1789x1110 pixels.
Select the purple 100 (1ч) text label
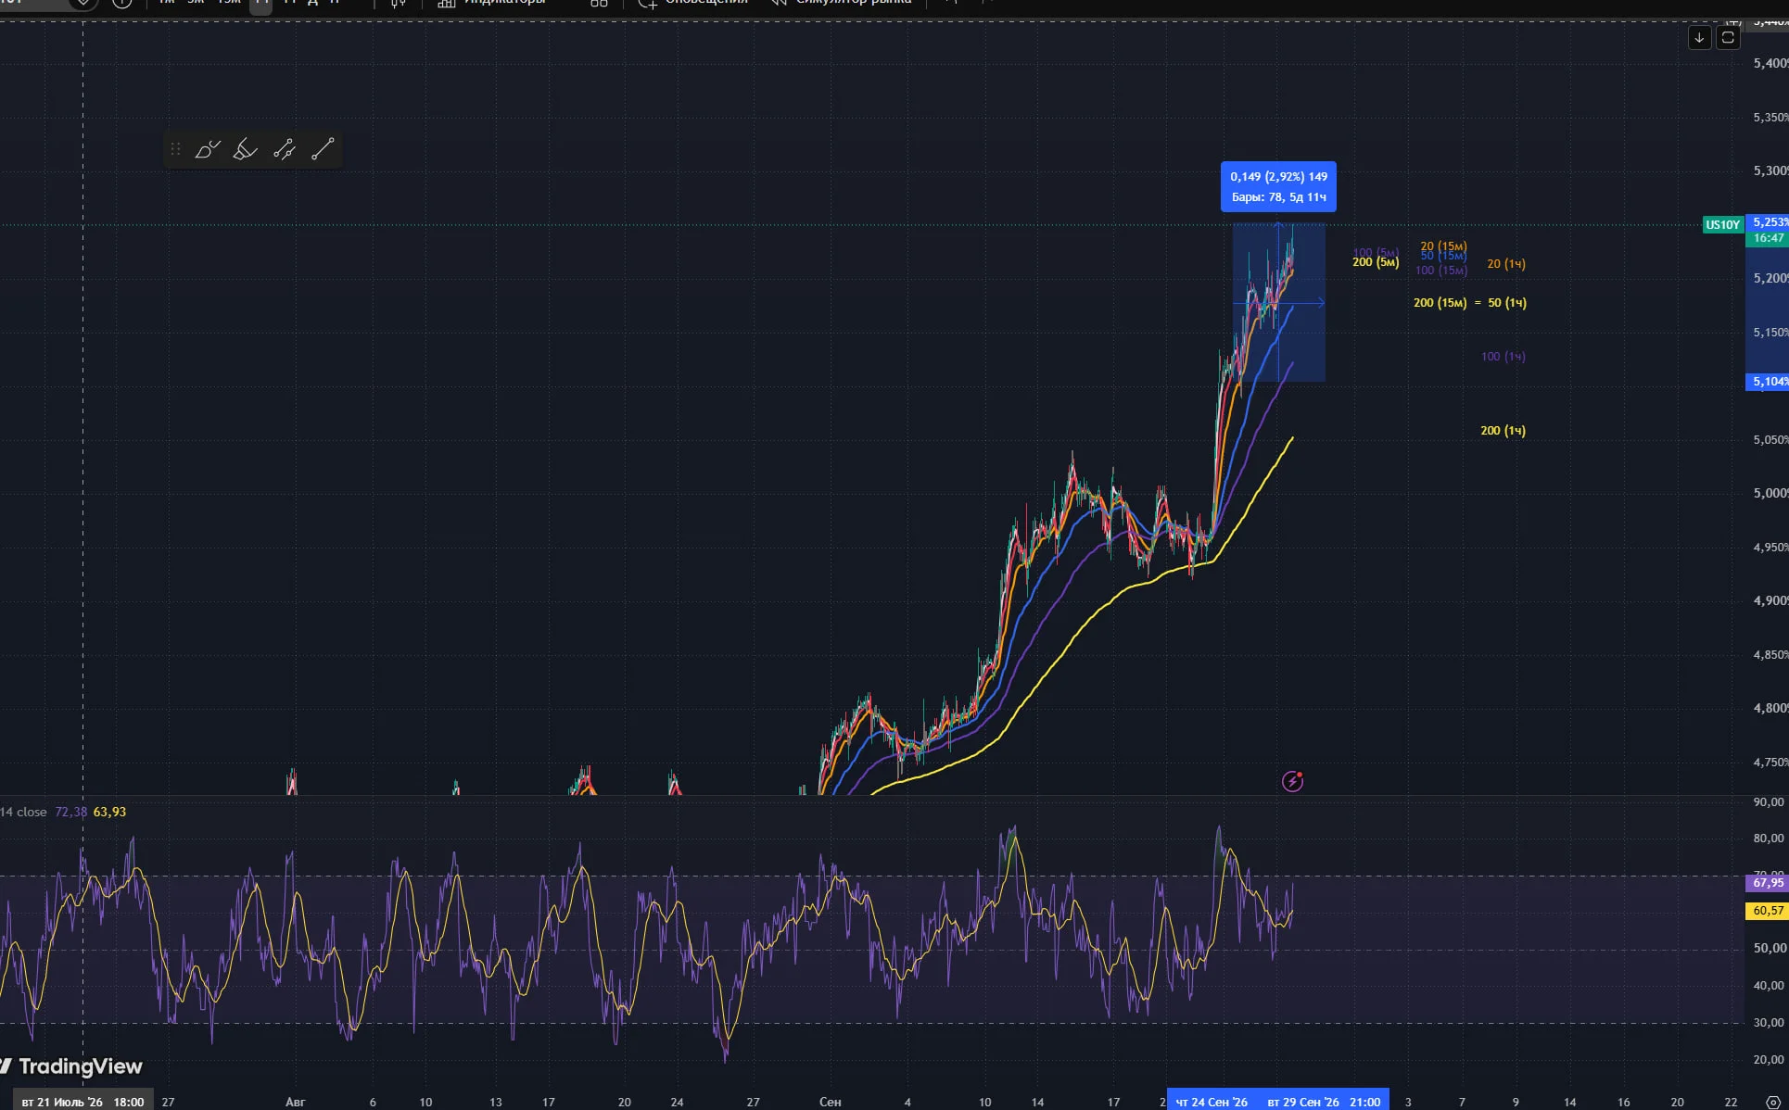tap(1503, 357)
